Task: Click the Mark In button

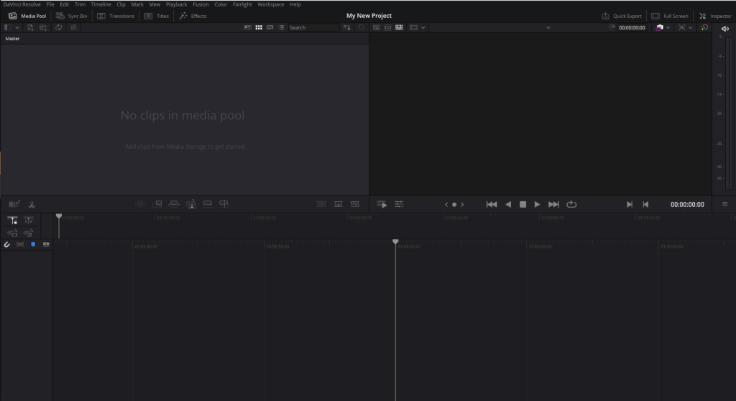Action: coord(630,204)
